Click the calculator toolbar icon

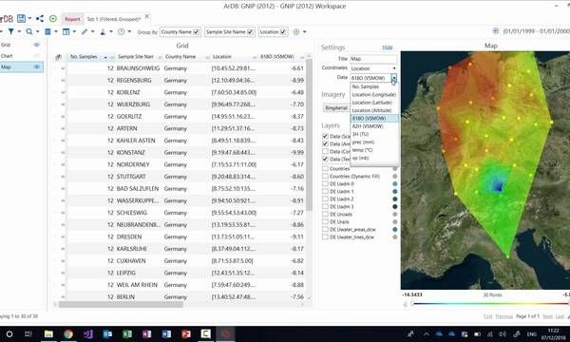pyautogui.click(x=47, y=31)
